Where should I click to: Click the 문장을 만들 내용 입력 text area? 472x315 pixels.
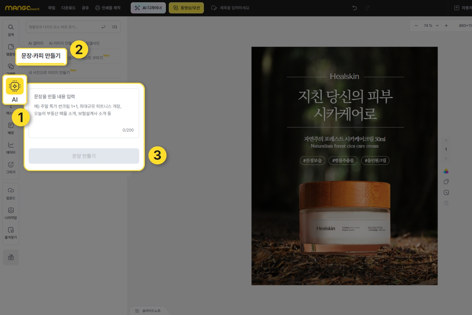point(84,113)
